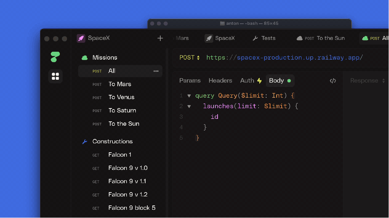This screenshot has height=218, width=389.
Task: Add a new item with plus icon
Action: click(160, 38)
